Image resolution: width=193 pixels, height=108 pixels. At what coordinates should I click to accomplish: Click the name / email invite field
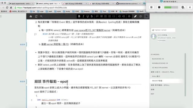pos(163,30)
